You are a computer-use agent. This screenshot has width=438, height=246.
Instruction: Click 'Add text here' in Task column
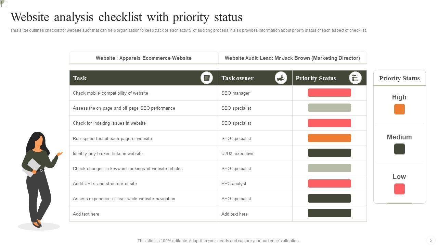click(86, 214)
